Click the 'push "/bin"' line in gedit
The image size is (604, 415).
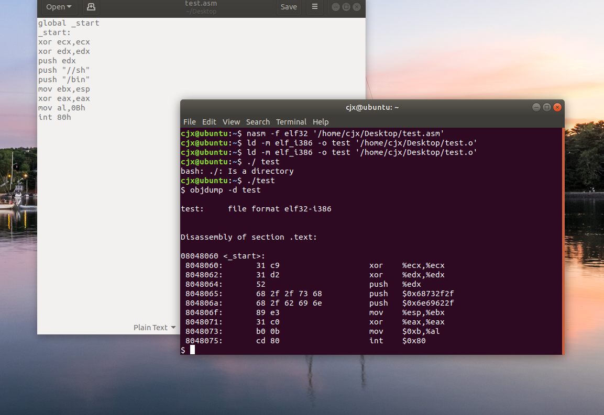pyautogui.click(x=64, y=80)
